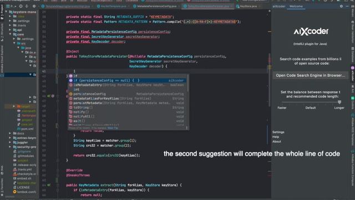
Task: Click the override gutter icon on line 46
Action: (x=49, y=96)
